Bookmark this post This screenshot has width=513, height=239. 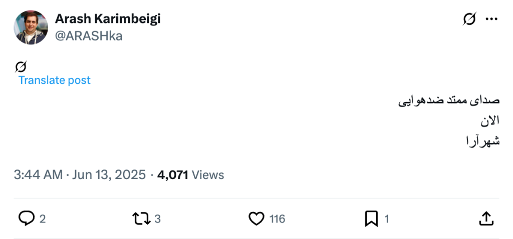(x=371, y=218)
